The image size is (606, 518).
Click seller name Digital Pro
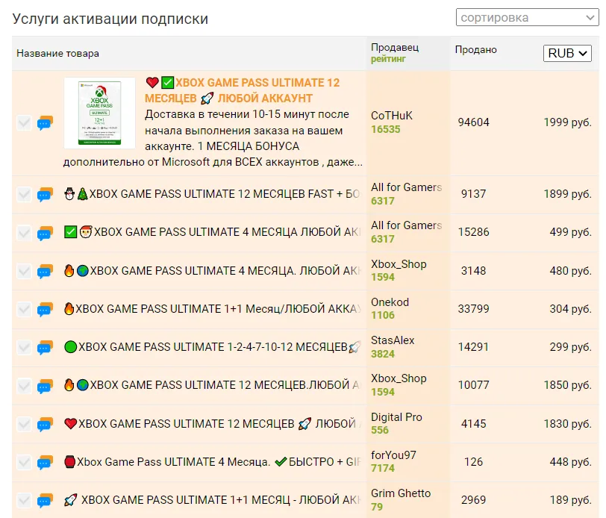[x=396, y=417]
